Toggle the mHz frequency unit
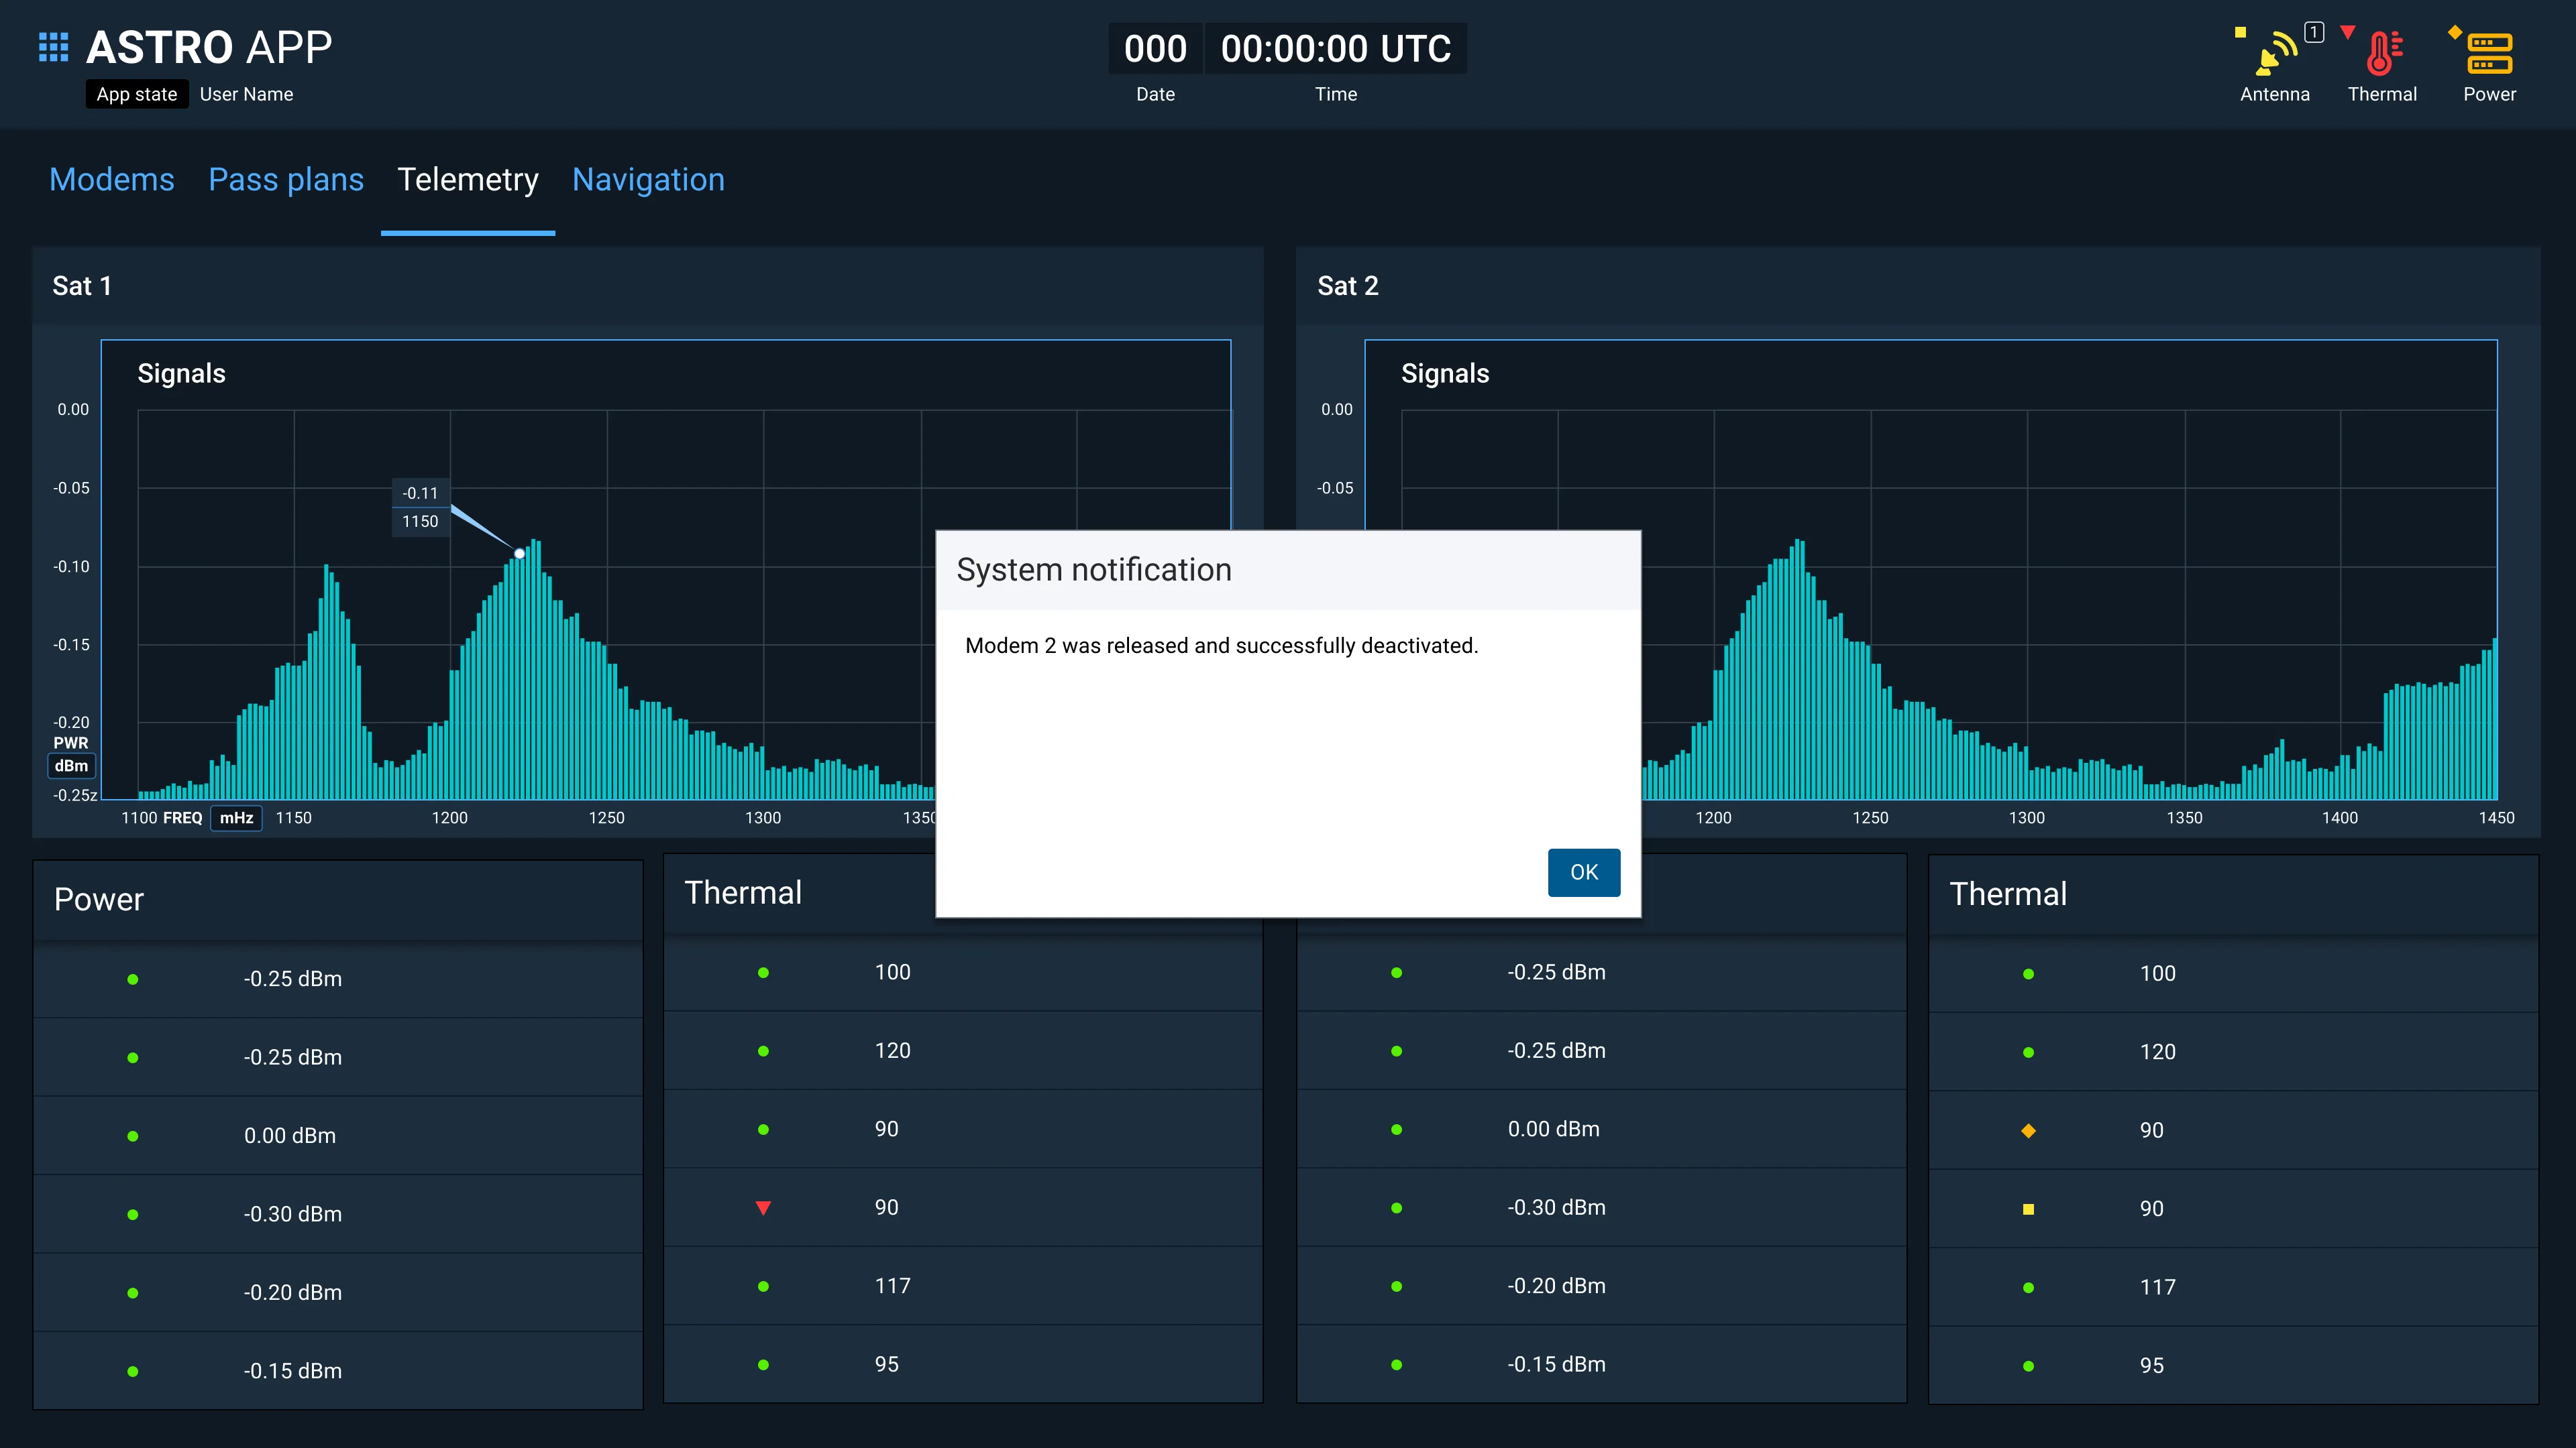The width and height of the screenshot is (2576, 1448). (x=236, y=817)
